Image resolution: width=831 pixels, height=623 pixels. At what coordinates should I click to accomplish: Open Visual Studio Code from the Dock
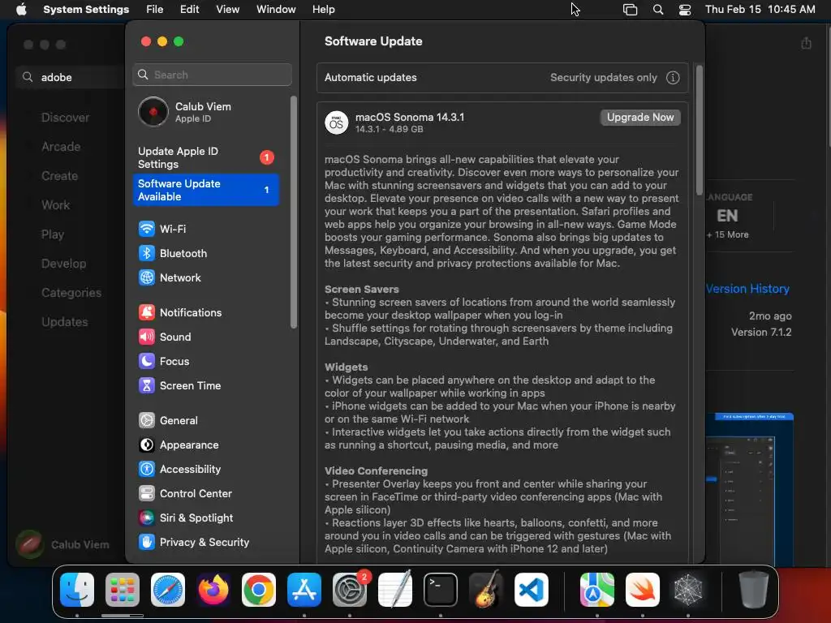click(532, 590)
